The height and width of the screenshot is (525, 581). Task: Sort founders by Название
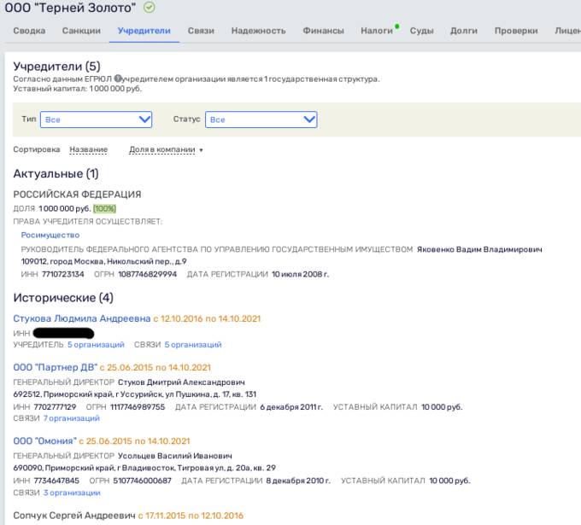(89, 149)
